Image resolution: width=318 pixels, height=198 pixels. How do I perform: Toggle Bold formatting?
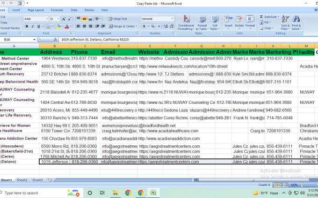[x=27, y=26]
